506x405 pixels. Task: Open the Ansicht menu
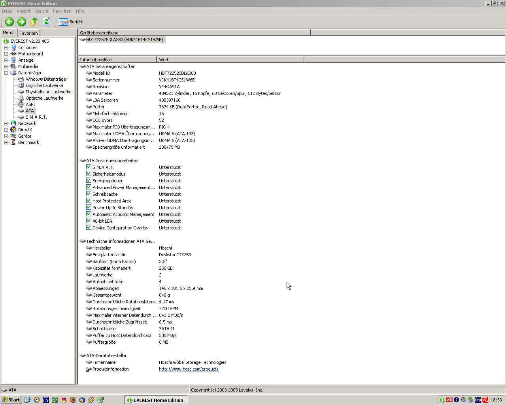(x=24, y=11)
